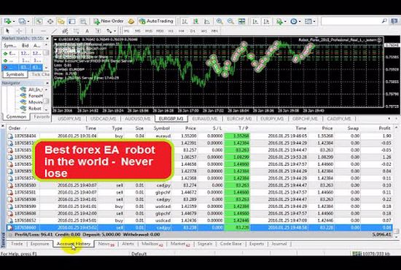Select order row with eurusd buy 0.04

[x=200, y=136]
